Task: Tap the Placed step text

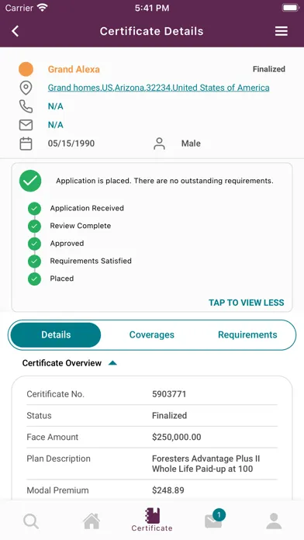Action: point(61,279)
